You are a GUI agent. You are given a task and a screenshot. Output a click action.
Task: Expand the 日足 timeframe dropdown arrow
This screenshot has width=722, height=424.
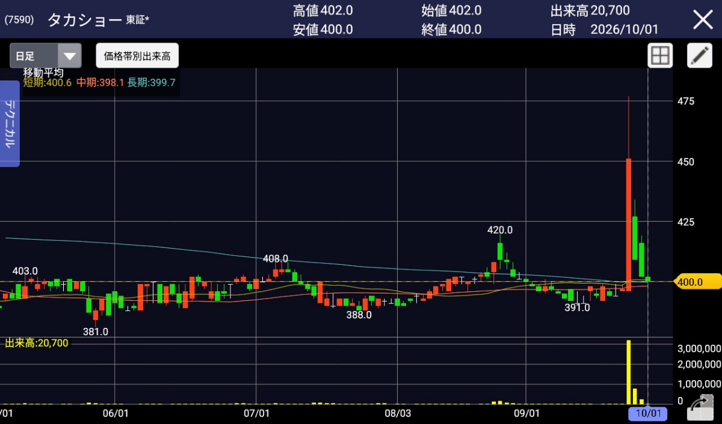tap(70, 56)
